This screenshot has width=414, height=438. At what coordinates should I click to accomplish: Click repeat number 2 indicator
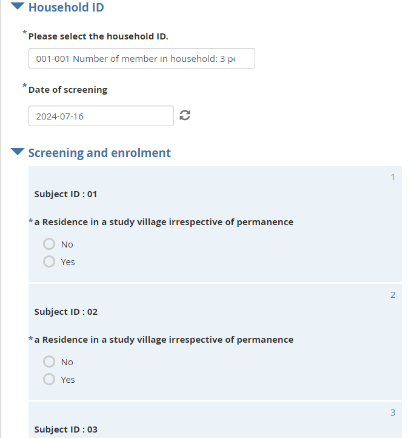(x=393, y=295)
